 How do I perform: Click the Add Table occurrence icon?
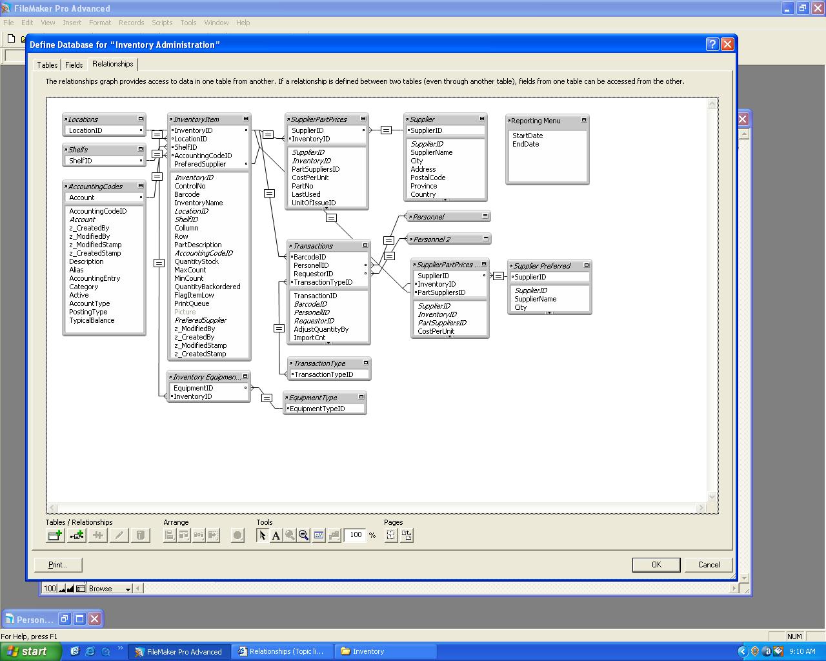55,535
